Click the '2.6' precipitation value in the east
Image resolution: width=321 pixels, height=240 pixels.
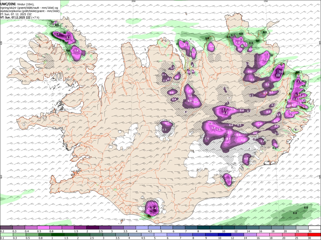point(295,99)
